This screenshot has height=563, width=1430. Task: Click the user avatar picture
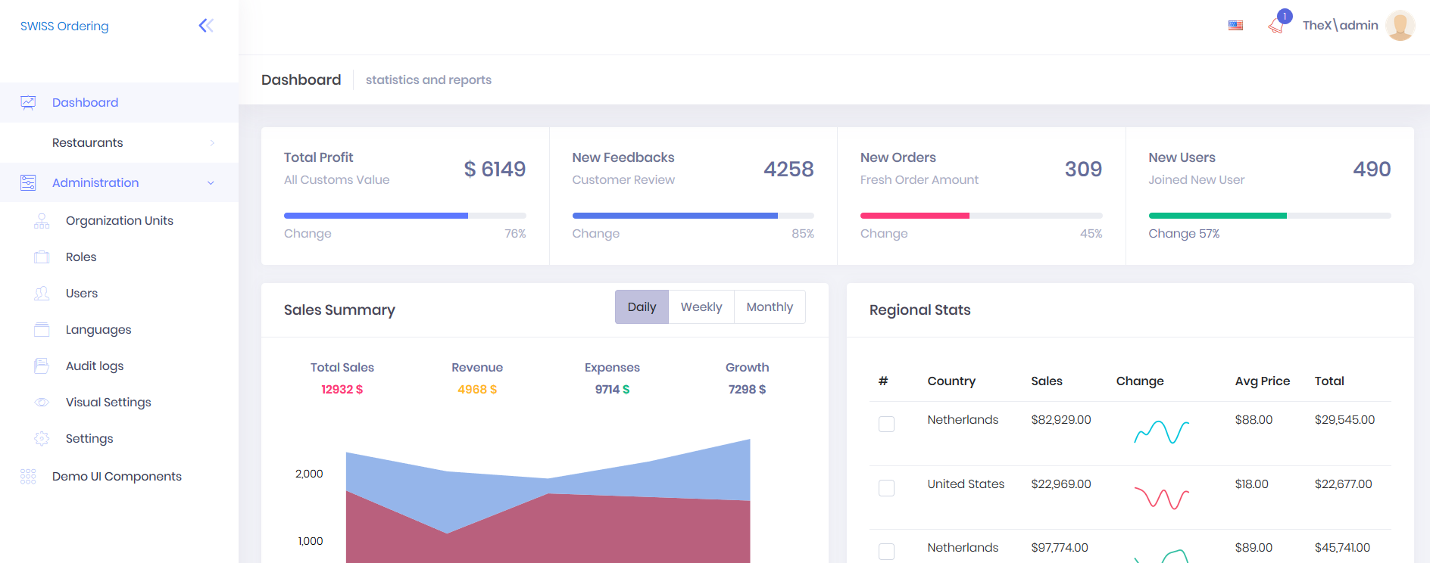pos(1400,26)
